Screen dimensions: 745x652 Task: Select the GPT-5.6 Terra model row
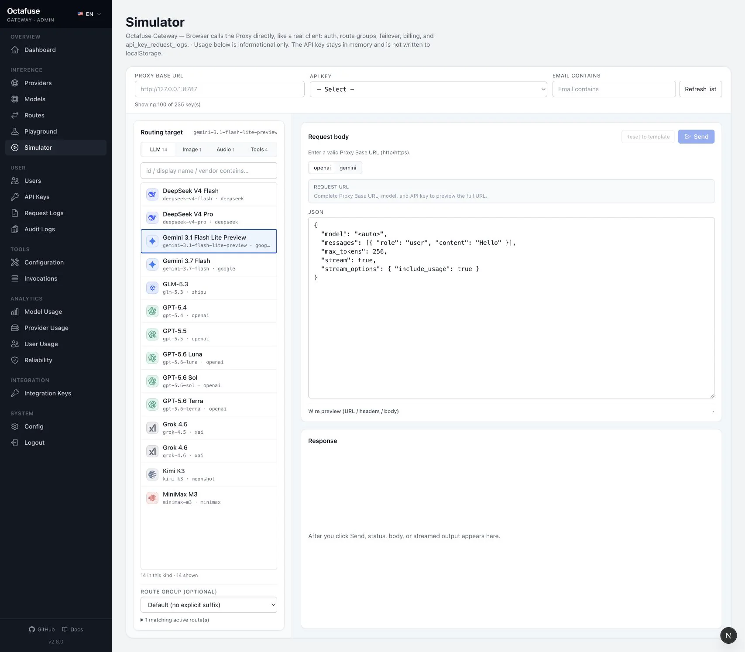[x=209, y=405]
